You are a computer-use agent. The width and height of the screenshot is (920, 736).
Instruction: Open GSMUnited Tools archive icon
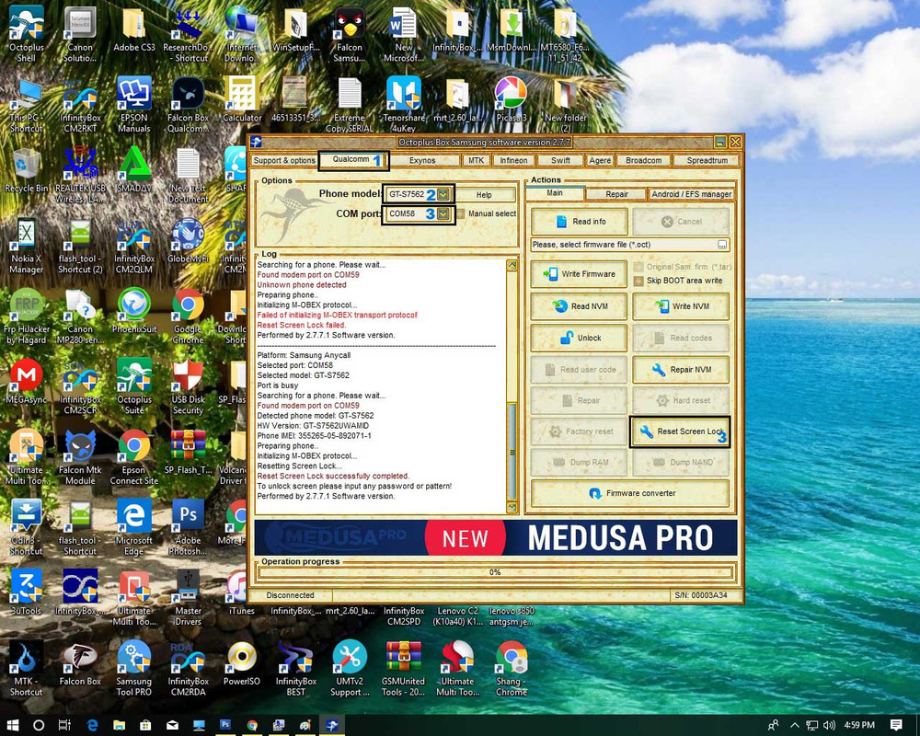pyautogui.click(x=403, y=668)
